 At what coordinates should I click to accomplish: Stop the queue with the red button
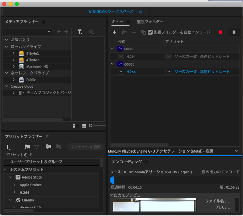tap(221, 32)
